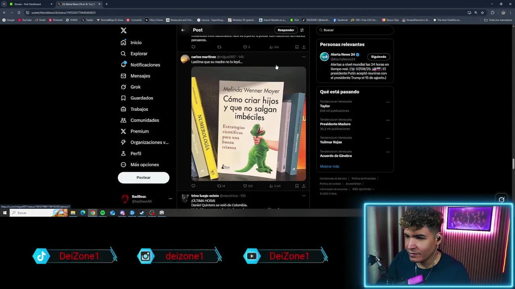Open the book cover image in carlos martinez post
Screen dimensions: 515x289
(249, 124)
